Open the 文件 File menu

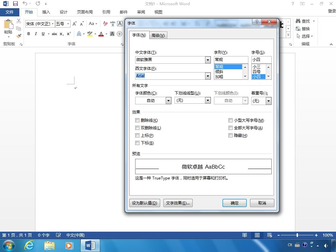pyautogui.click(x=10, y=12)
